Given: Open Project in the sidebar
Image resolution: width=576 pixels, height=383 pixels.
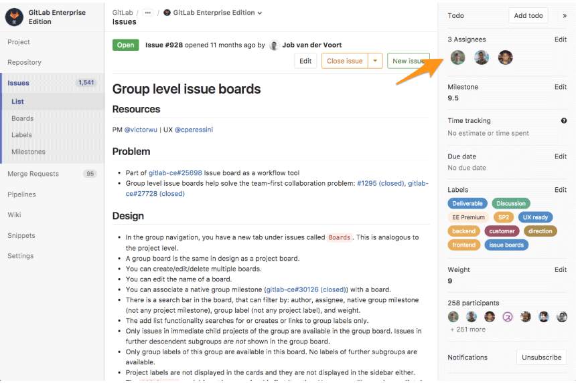Looking at the screenshot, I should [x=19, y=42].
